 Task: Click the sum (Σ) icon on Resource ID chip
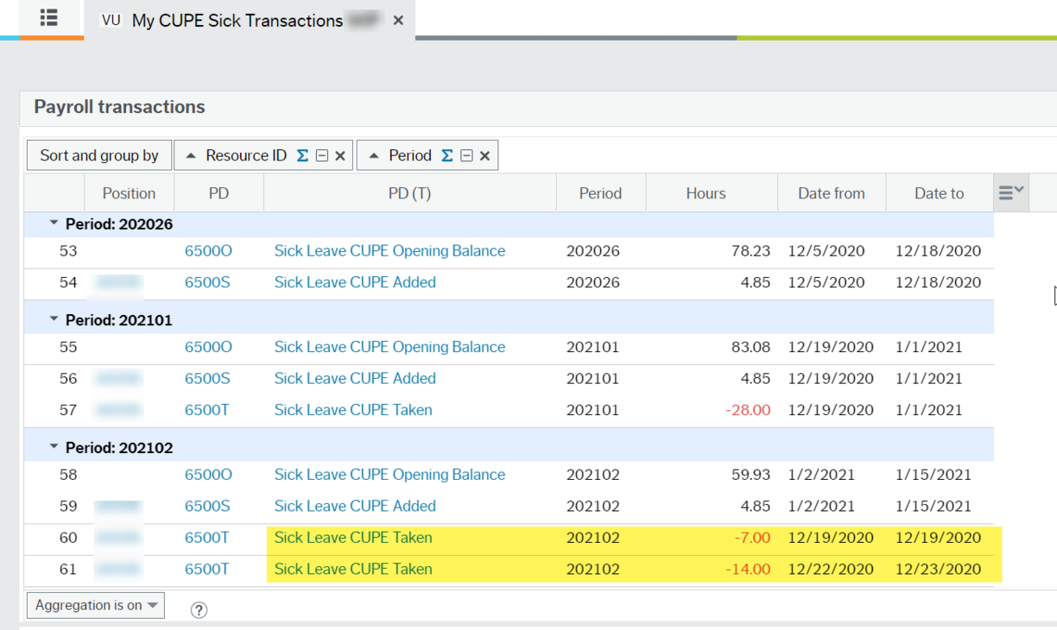[301, 155]
